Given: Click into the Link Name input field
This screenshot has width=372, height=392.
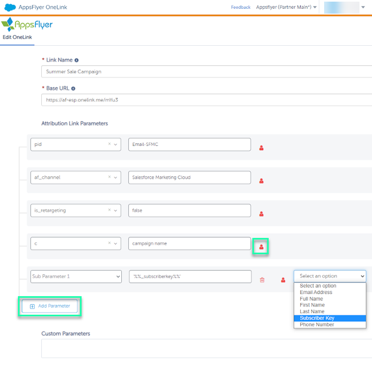Looking at the screenshot, I should pyautogui.click(x=207, y=71).
